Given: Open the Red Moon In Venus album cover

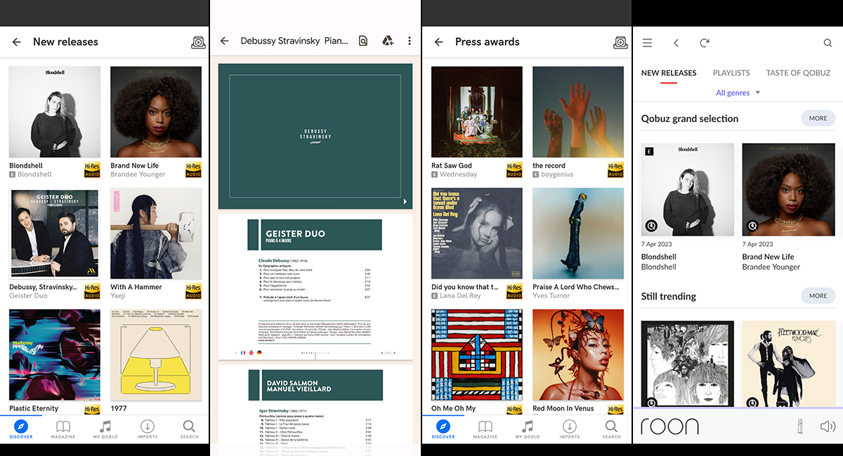Looking at the screenshot, I should [x=578, y=355].
